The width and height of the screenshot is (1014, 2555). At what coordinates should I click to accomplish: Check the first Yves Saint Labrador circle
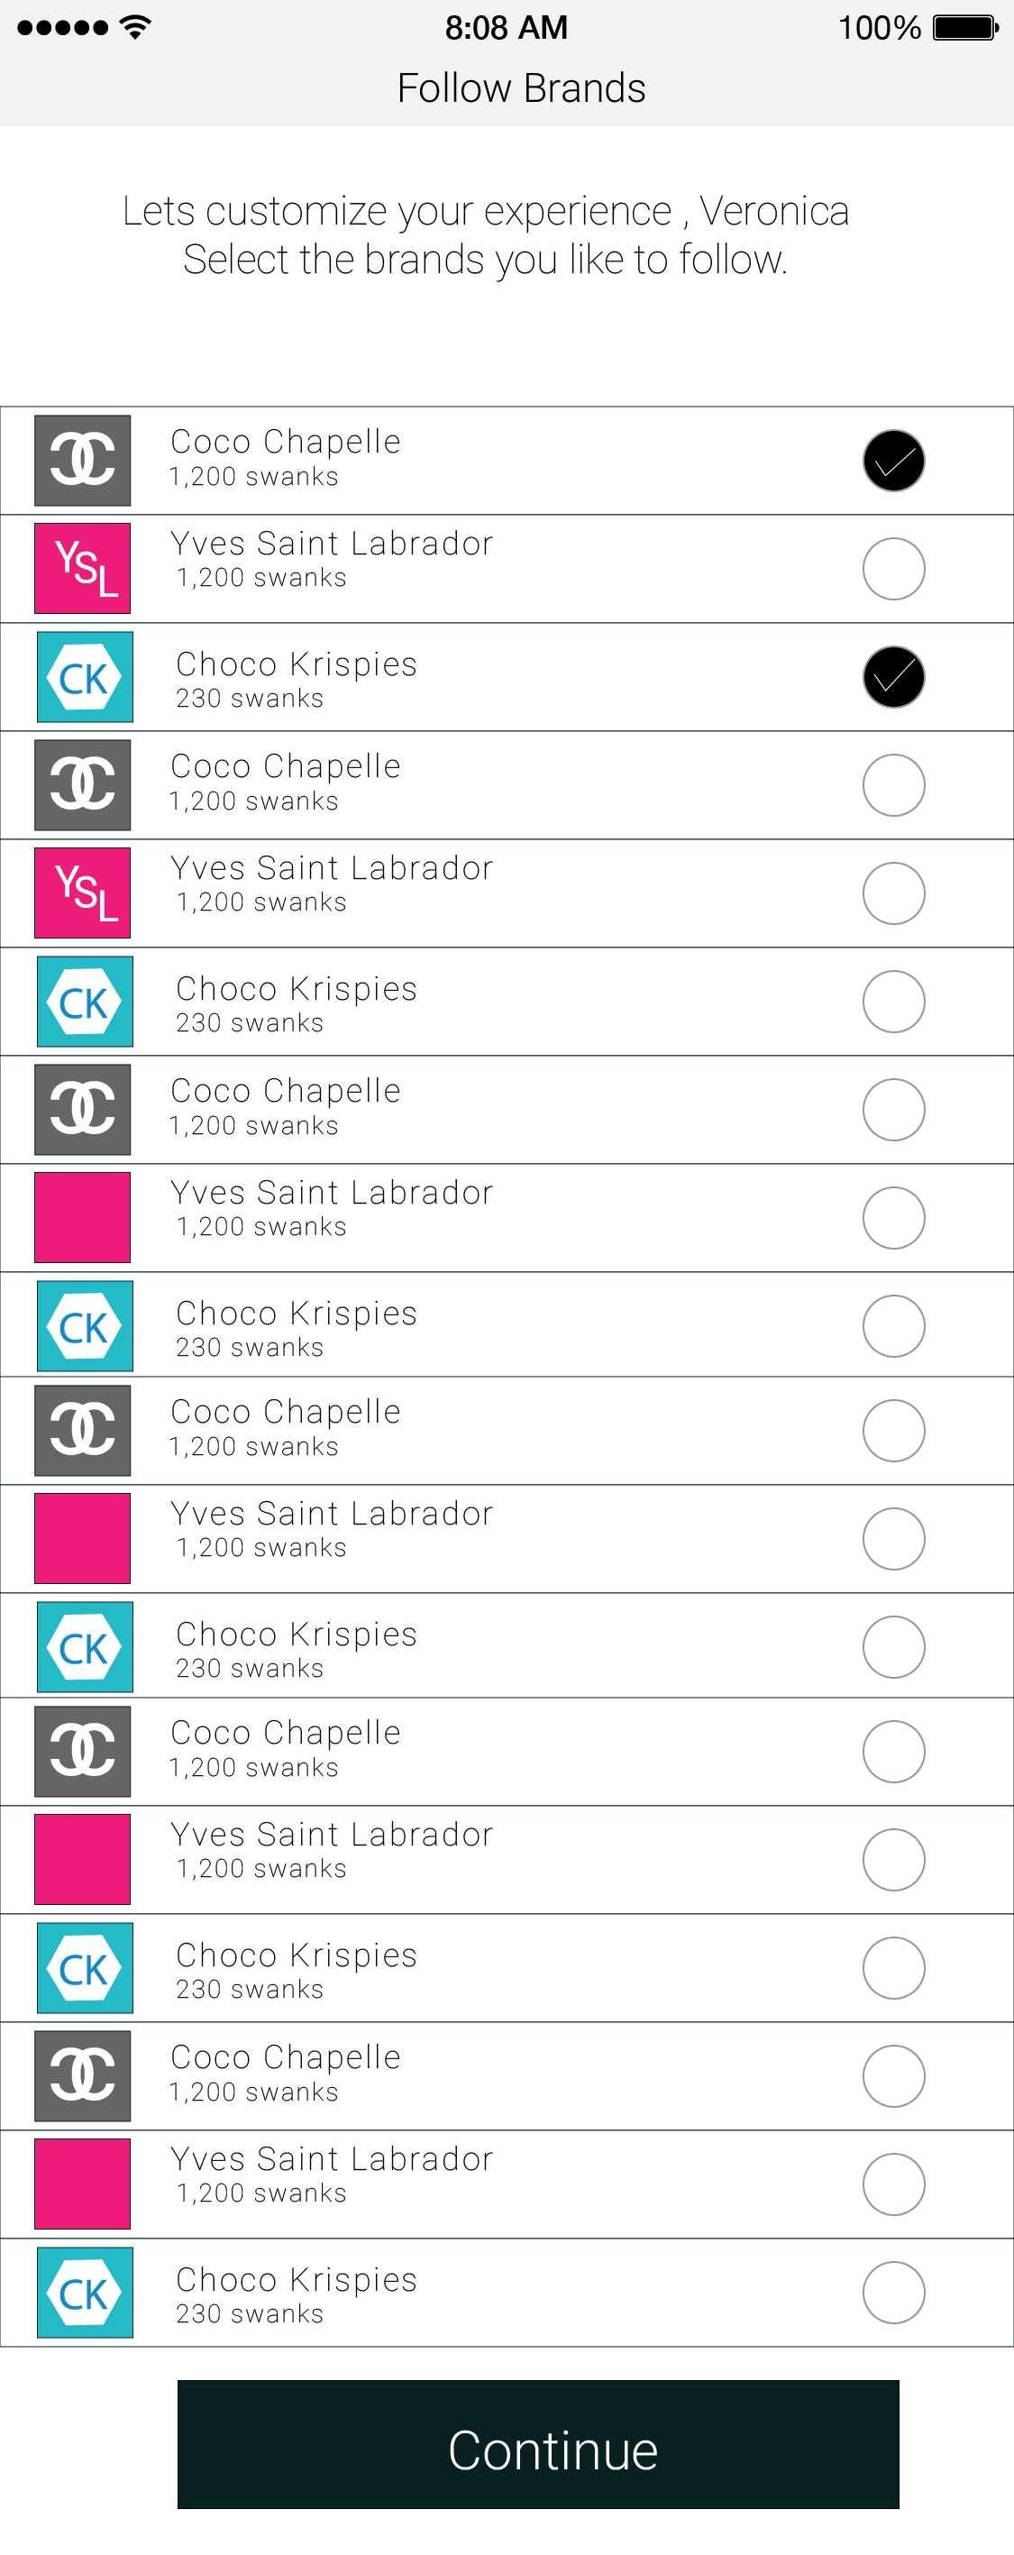(893, 568)
